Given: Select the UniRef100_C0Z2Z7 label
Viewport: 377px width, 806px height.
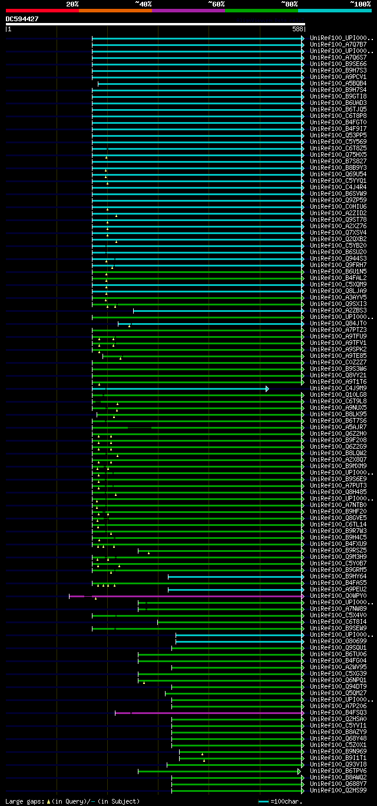Looking at the screenshot, I should pos(338,362).
